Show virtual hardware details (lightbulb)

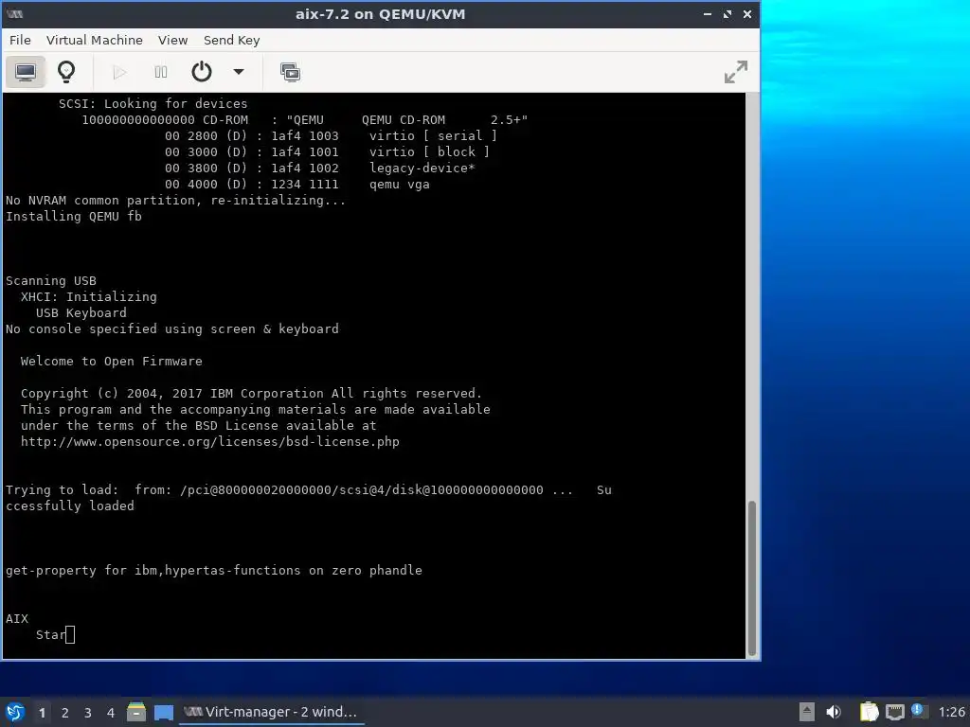point(66,72)
